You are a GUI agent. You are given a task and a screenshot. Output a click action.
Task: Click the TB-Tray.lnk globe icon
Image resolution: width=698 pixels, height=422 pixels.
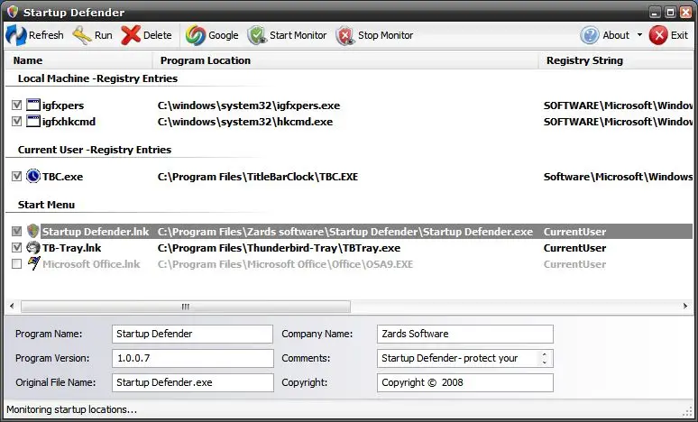tap(33, 247)
